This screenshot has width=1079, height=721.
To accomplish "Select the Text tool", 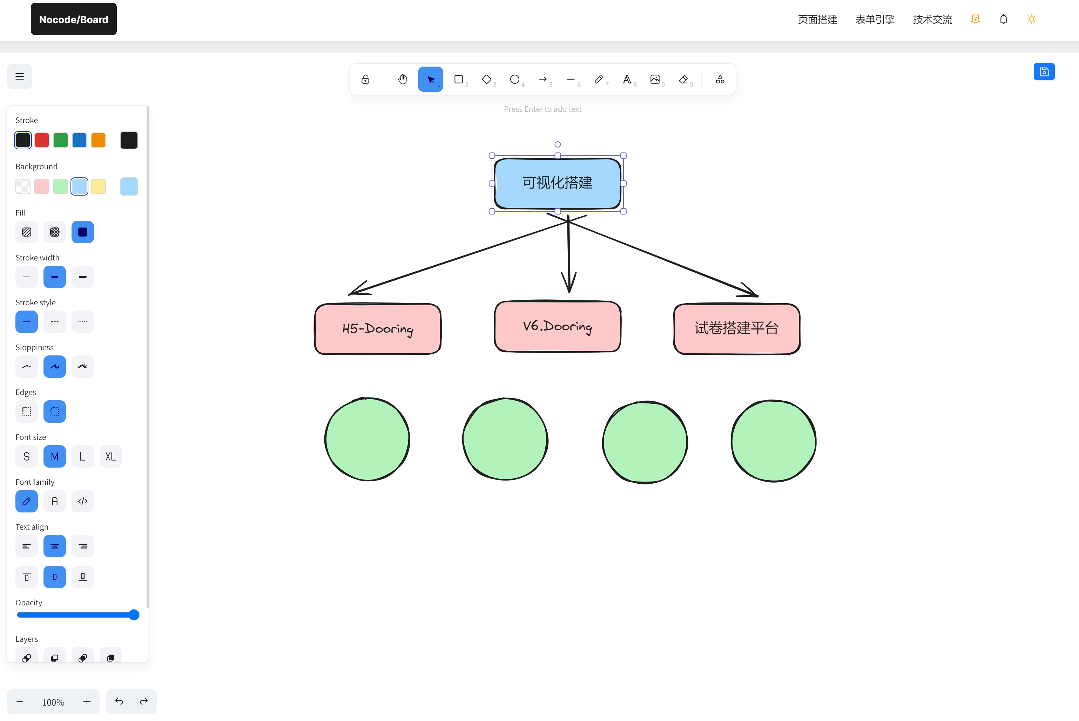I will pos(627,80).
